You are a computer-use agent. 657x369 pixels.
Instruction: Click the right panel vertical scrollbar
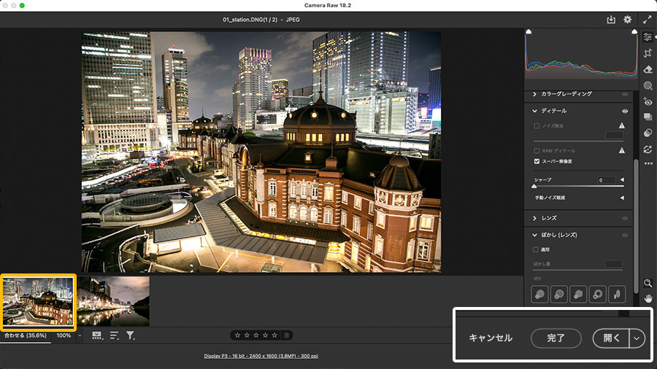pos(636,226)
